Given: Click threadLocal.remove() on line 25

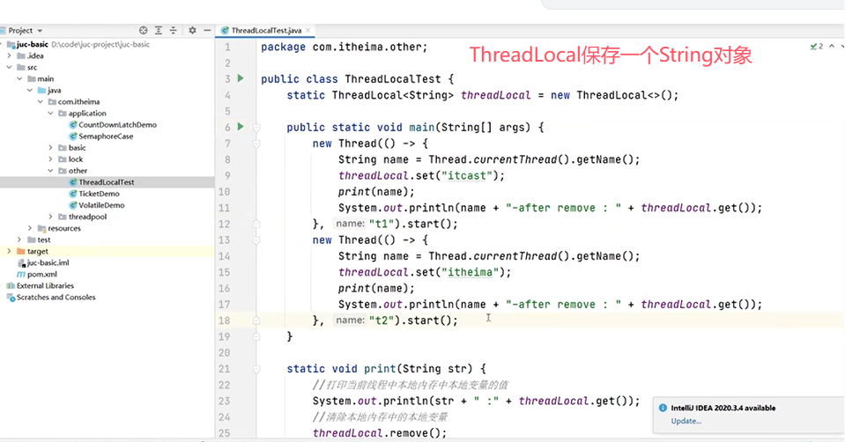Looking at the screenshot, I should tap(380, 433).
